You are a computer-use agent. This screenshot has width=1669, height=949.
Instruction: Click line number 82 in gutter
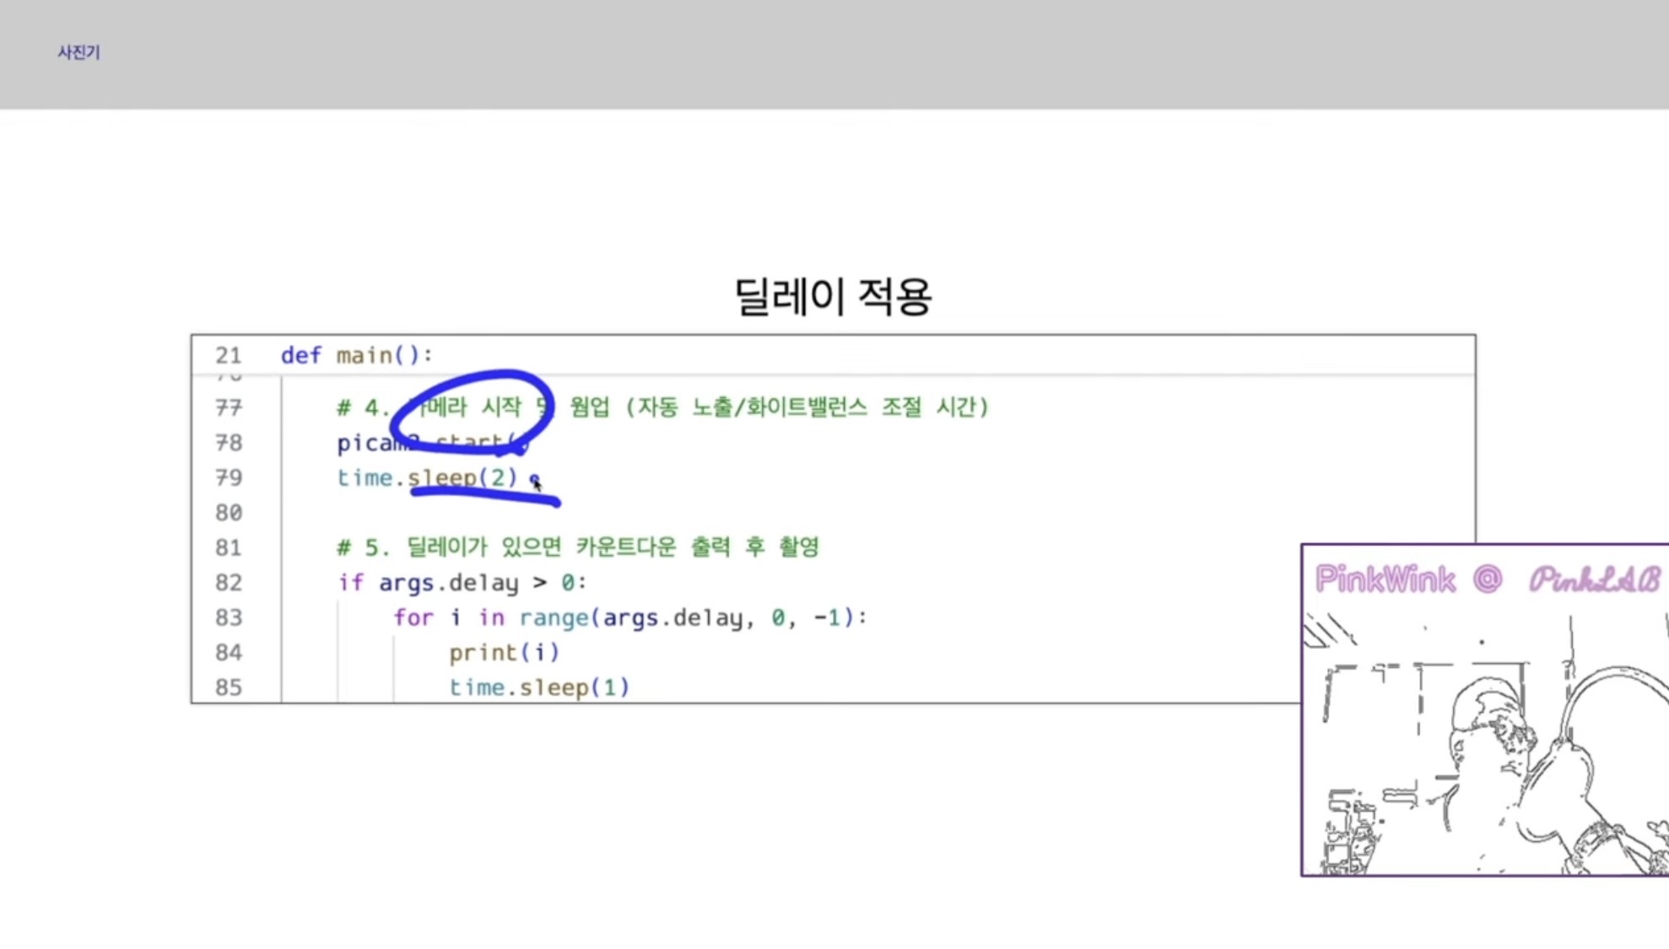point(228,582)
